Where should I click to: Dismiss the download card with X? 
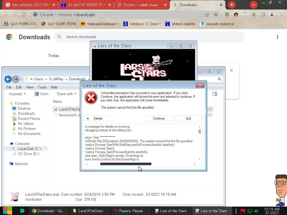pos(231,70)
